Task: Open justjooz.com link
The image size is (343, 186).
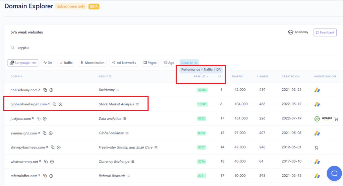Action: 22,119
